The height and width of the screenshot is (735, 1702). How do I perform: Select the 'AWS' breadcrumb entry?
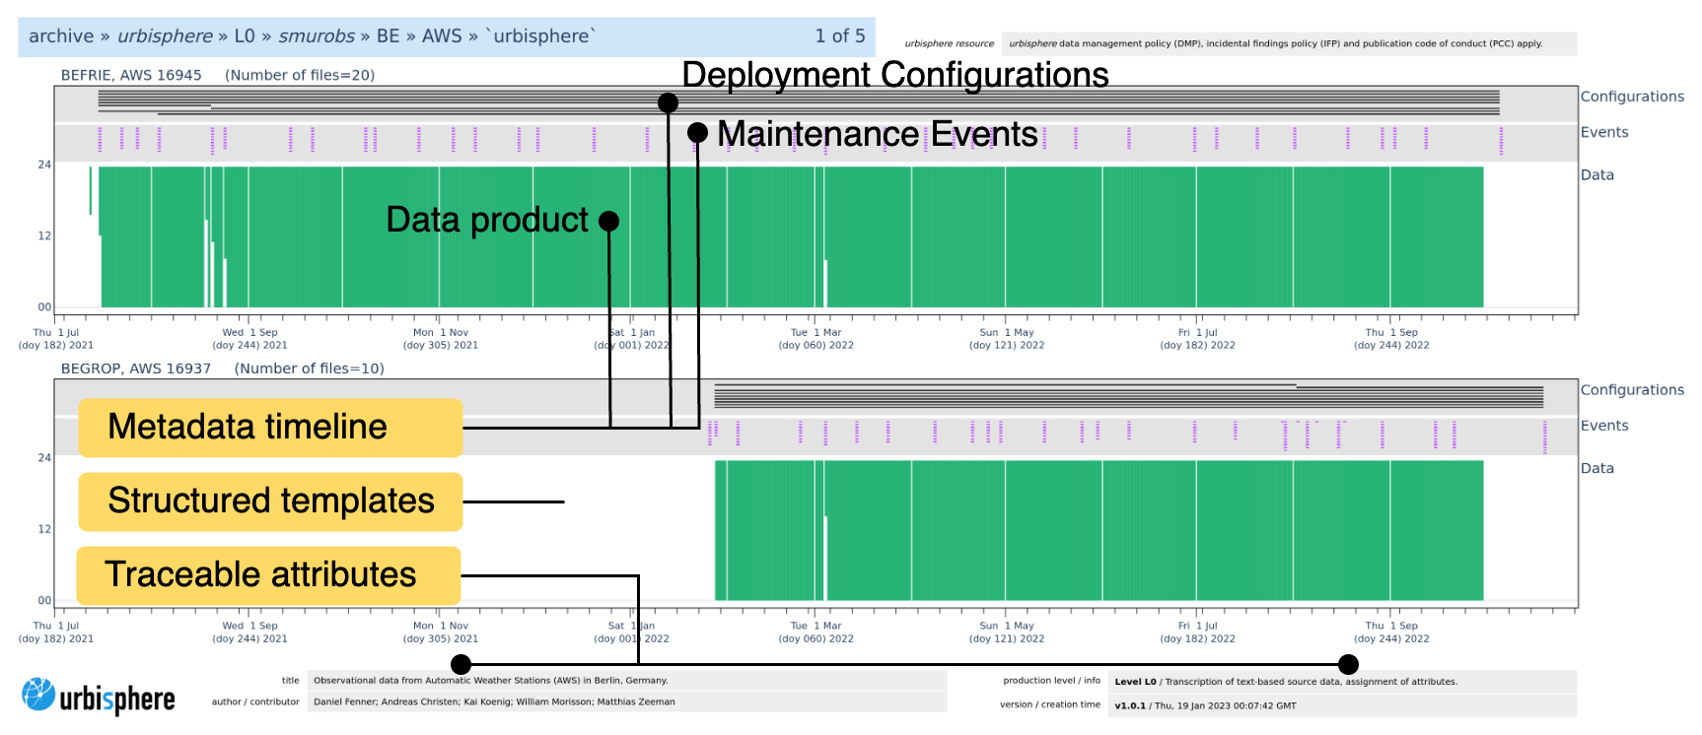click(441, 36)
